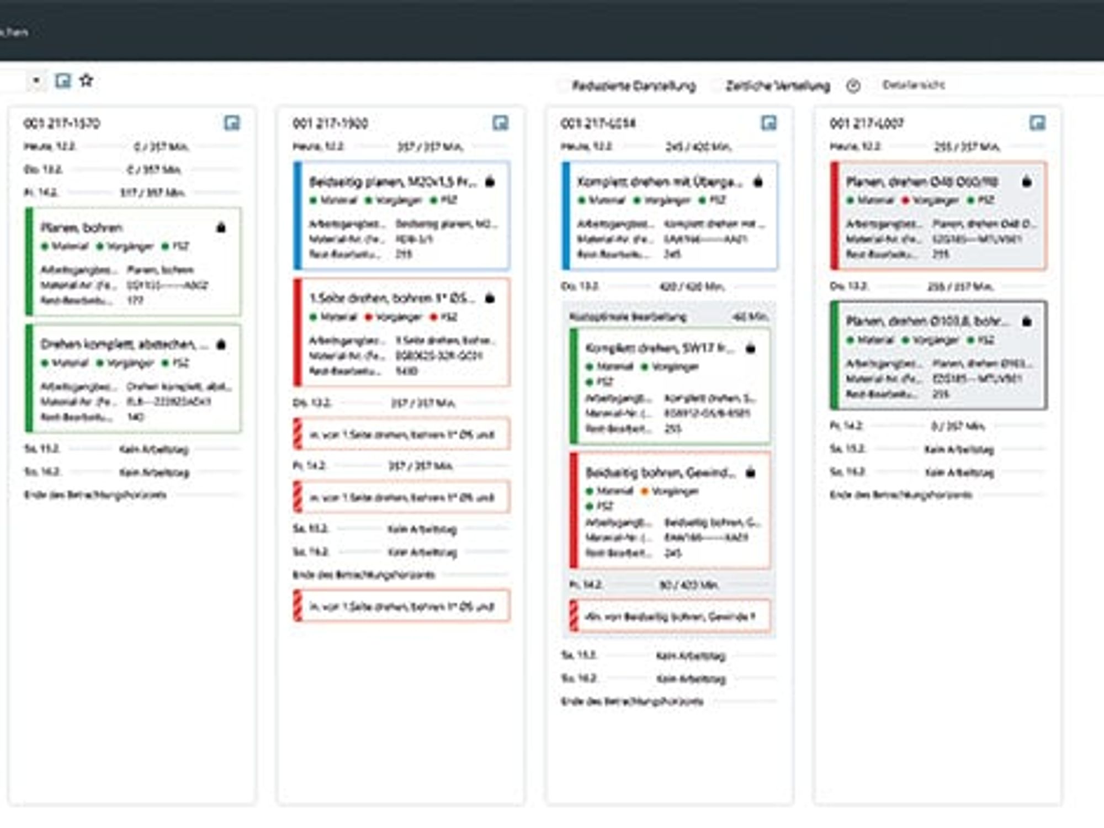Click continuation card under Do. 13.2. in 217-1920
Image resolution: width=1104 pixels, height=828 pixels.
pyautogui.click(x=402, y=434)
